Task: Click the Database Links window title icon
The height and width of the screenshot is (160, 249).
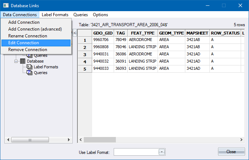Action: 5,5
